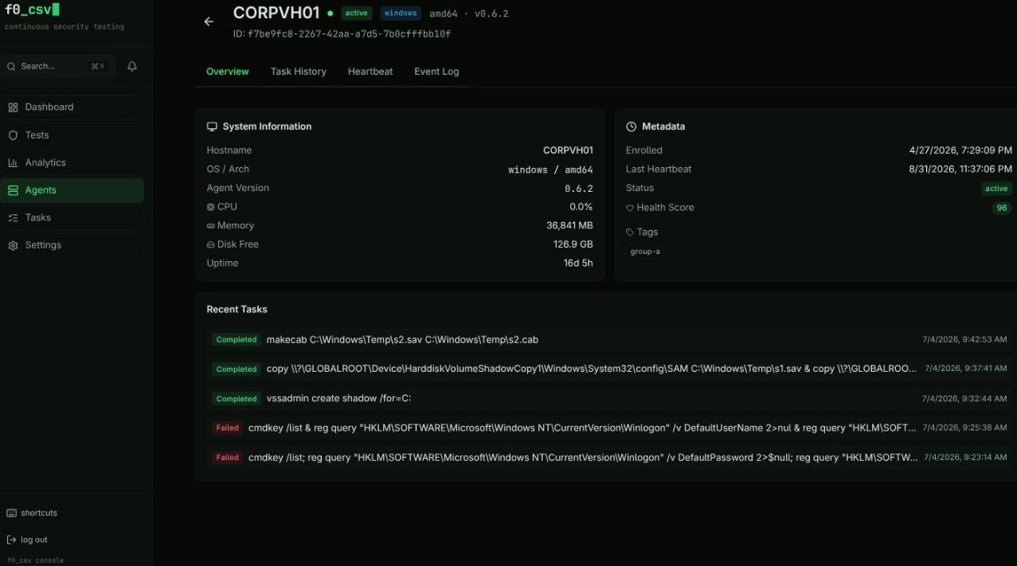Image resolution: width=1017 pixels, height=566 pixels.
Task: Click the Settings gear icon
Action: (x=13, y=245)
